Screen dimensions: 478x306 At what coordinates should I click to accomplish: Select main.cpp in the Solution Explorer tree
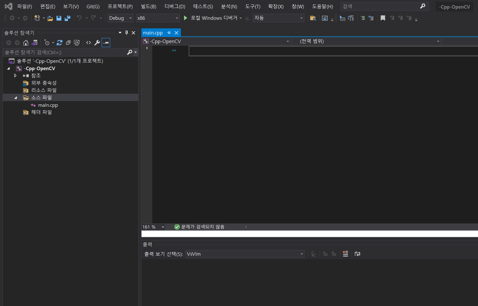(x=48, y=105)
